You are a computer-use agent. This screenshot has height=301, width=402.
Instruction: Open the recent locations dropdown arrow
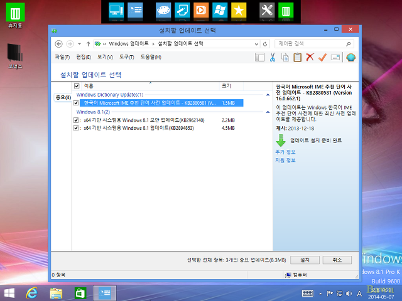click(80, 44)
